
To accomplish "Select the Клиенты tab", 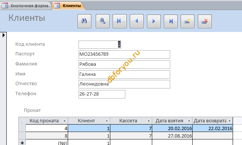I will pos(68,6).
